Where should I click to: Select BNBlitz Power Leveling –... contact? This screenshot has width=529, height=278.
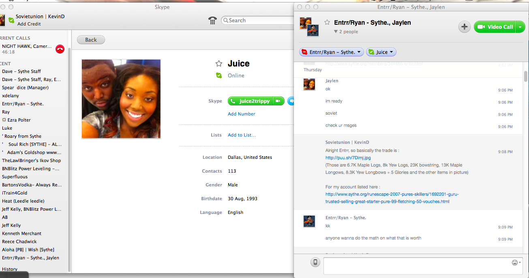pos(31,169)
